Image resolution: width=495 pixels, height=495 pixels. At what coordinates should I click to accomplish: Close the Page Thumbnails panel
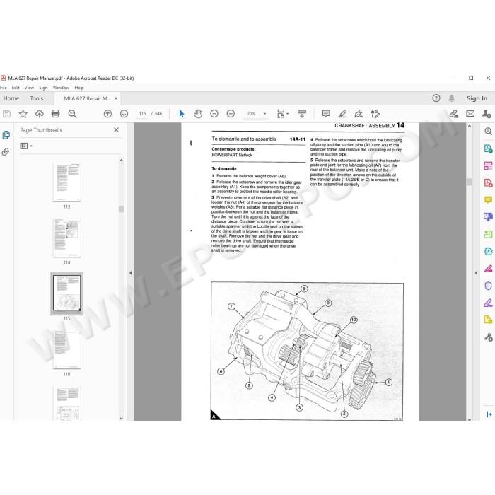116,129
